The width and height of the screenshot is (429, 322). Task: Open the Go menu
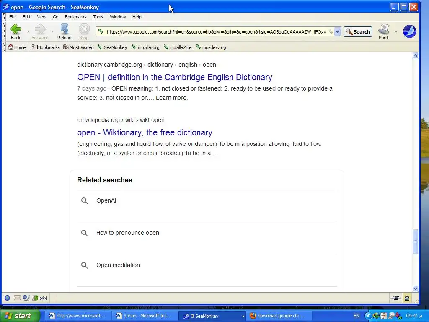[56, 17]
